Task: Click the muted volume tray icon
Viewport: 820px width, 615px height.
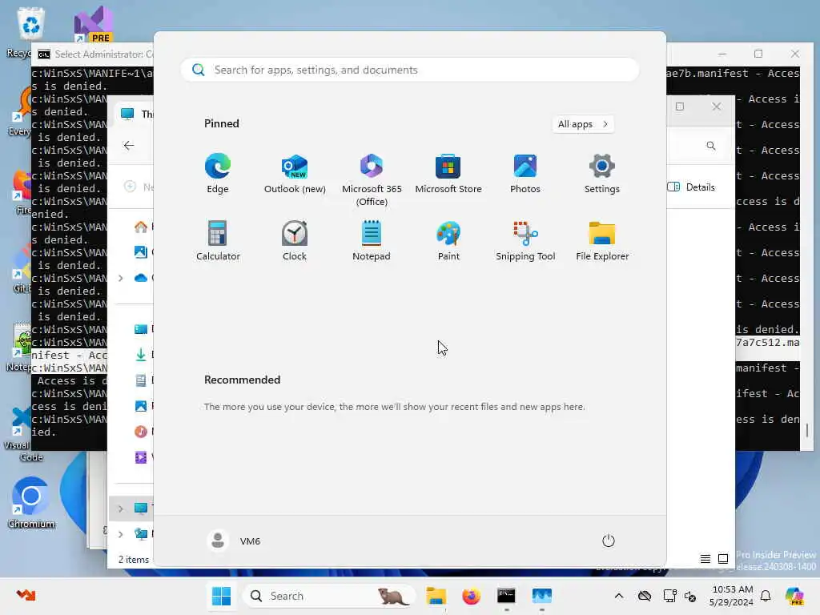Action: 690,596
